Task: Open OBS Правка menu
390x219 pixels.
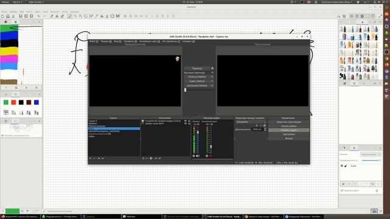Action: click(x=106, y=41)
